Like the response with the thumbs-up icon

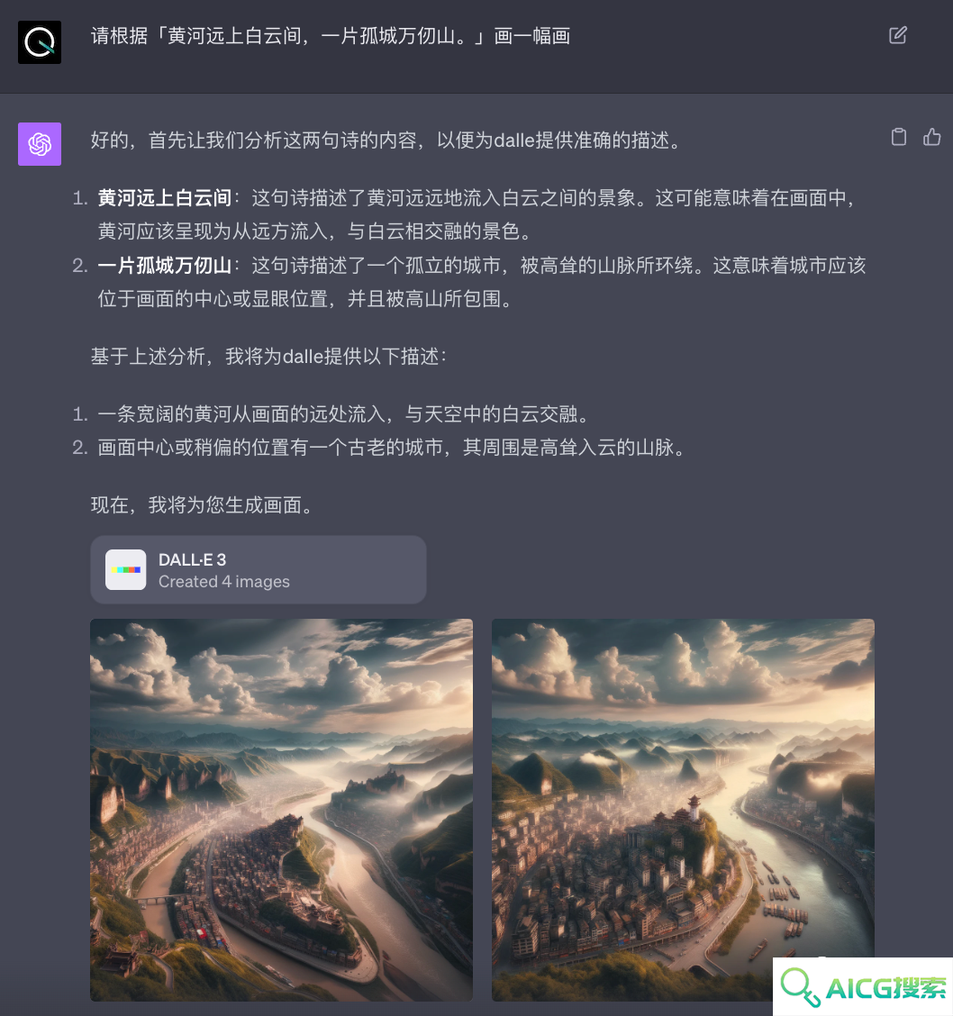point(931,137)
